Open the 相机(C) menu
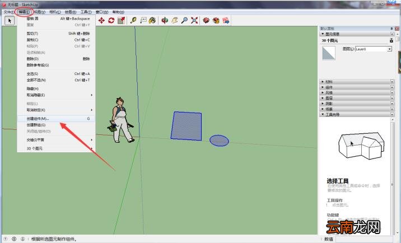 [x=55, y=12]
